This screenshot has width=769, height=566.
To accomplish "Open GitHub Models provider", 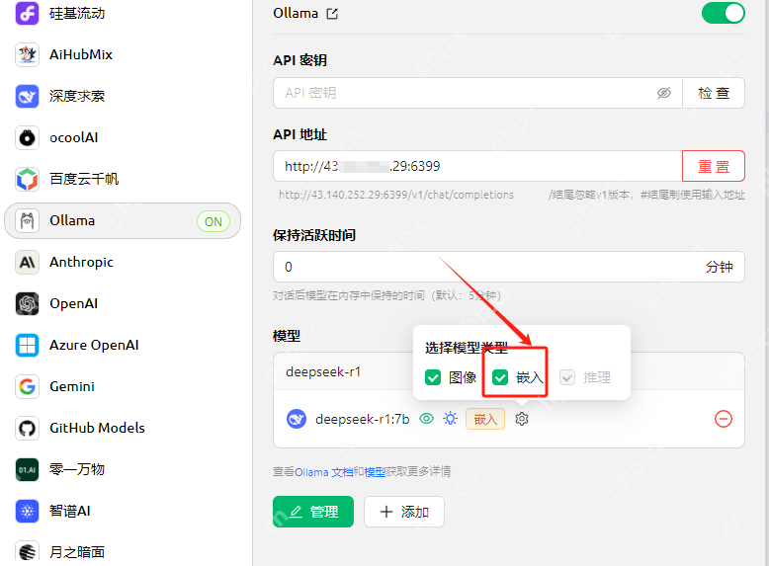I will pos(123,429).
